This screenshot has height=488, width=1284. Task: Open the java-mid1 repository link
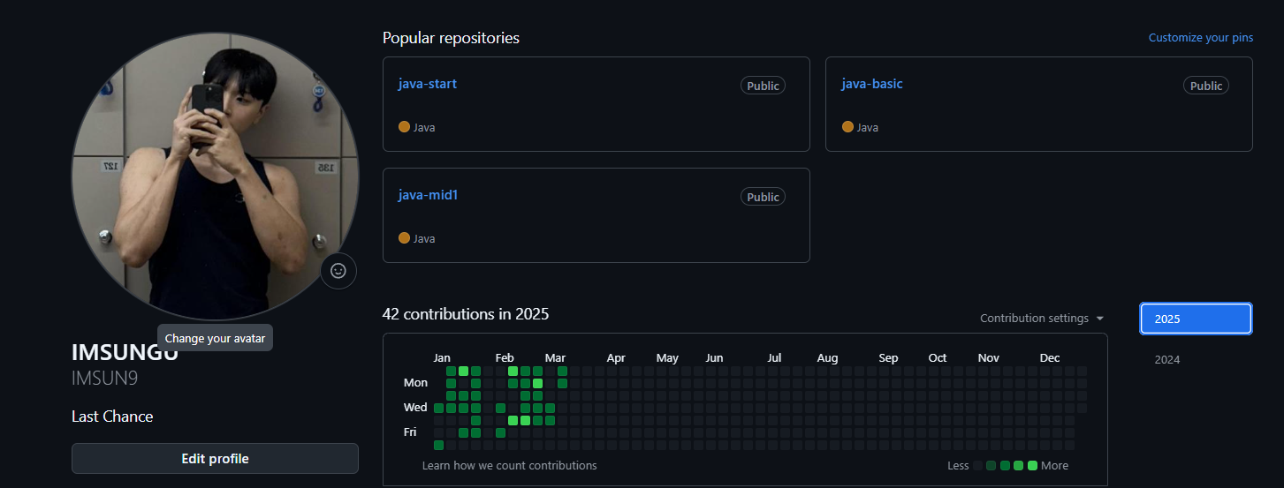[428, 195]
